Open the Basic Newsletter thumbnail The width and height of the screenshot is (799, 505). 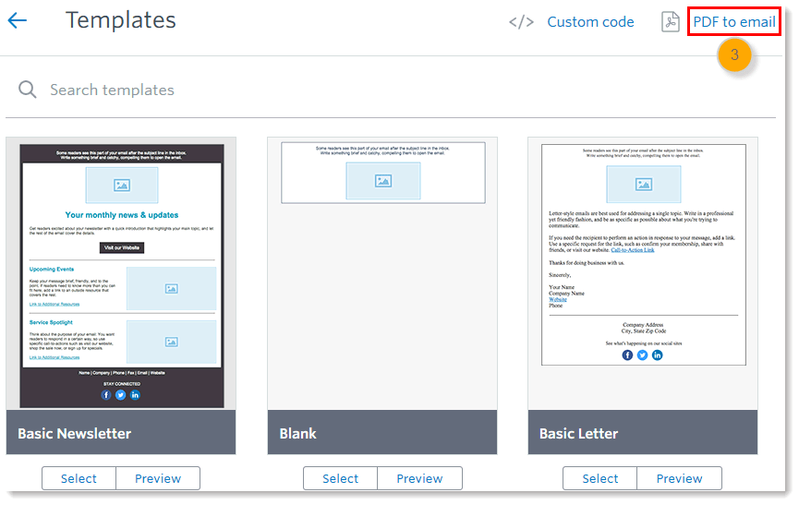pyautogui.click(x=121, y=274)
